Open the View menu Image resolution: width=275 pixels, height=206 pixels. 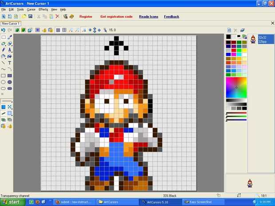(x=54, y=9)
